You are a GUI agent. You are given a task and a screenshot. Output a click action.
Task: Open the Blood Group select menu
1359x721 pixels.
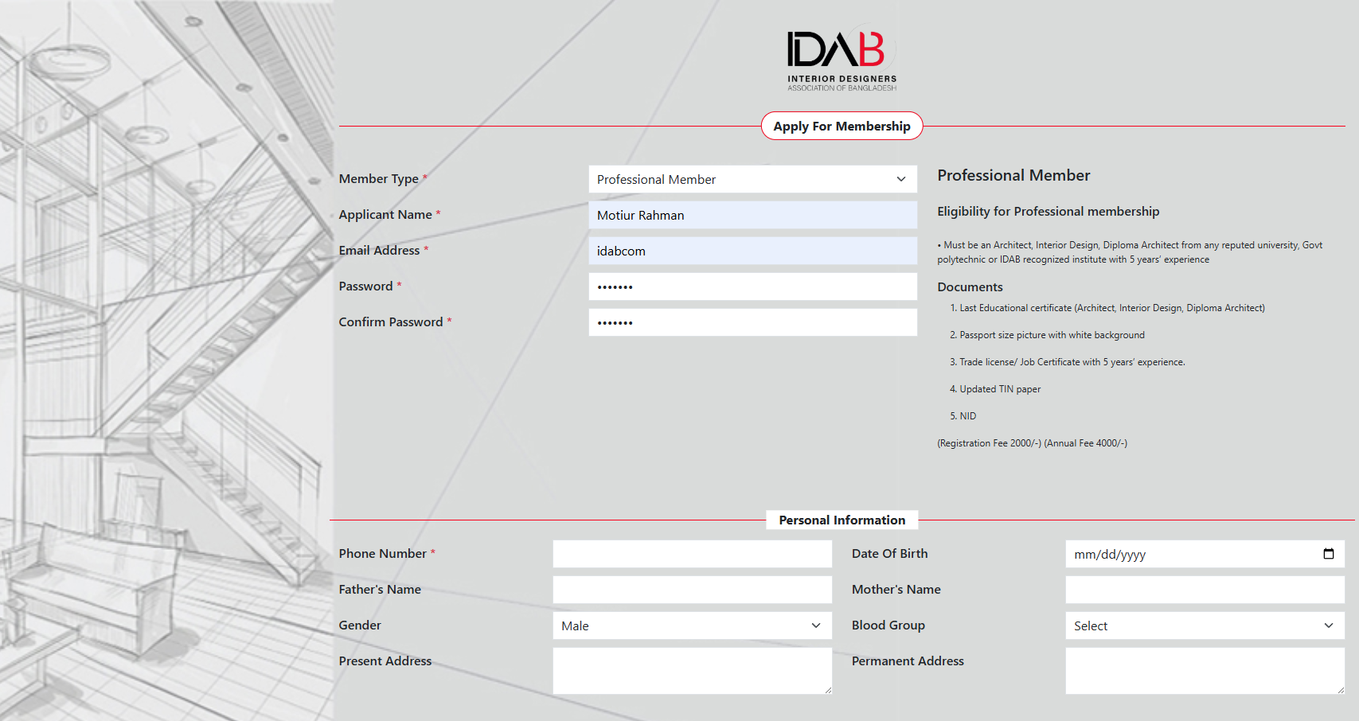click(1204, 626)
